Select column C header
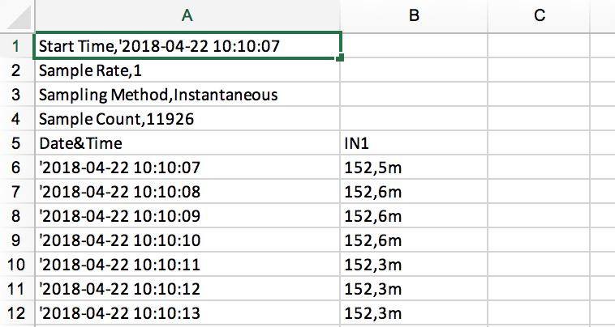 (537, 15)
